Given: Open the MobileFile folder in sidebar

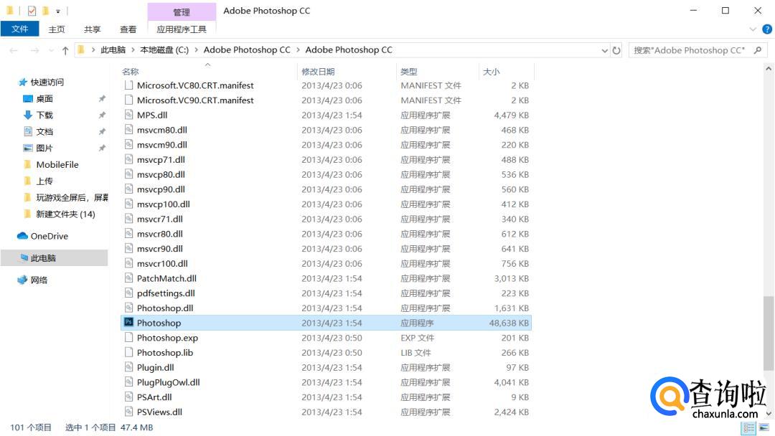Looking at the screenshot, I should click(x=57, y=164).
